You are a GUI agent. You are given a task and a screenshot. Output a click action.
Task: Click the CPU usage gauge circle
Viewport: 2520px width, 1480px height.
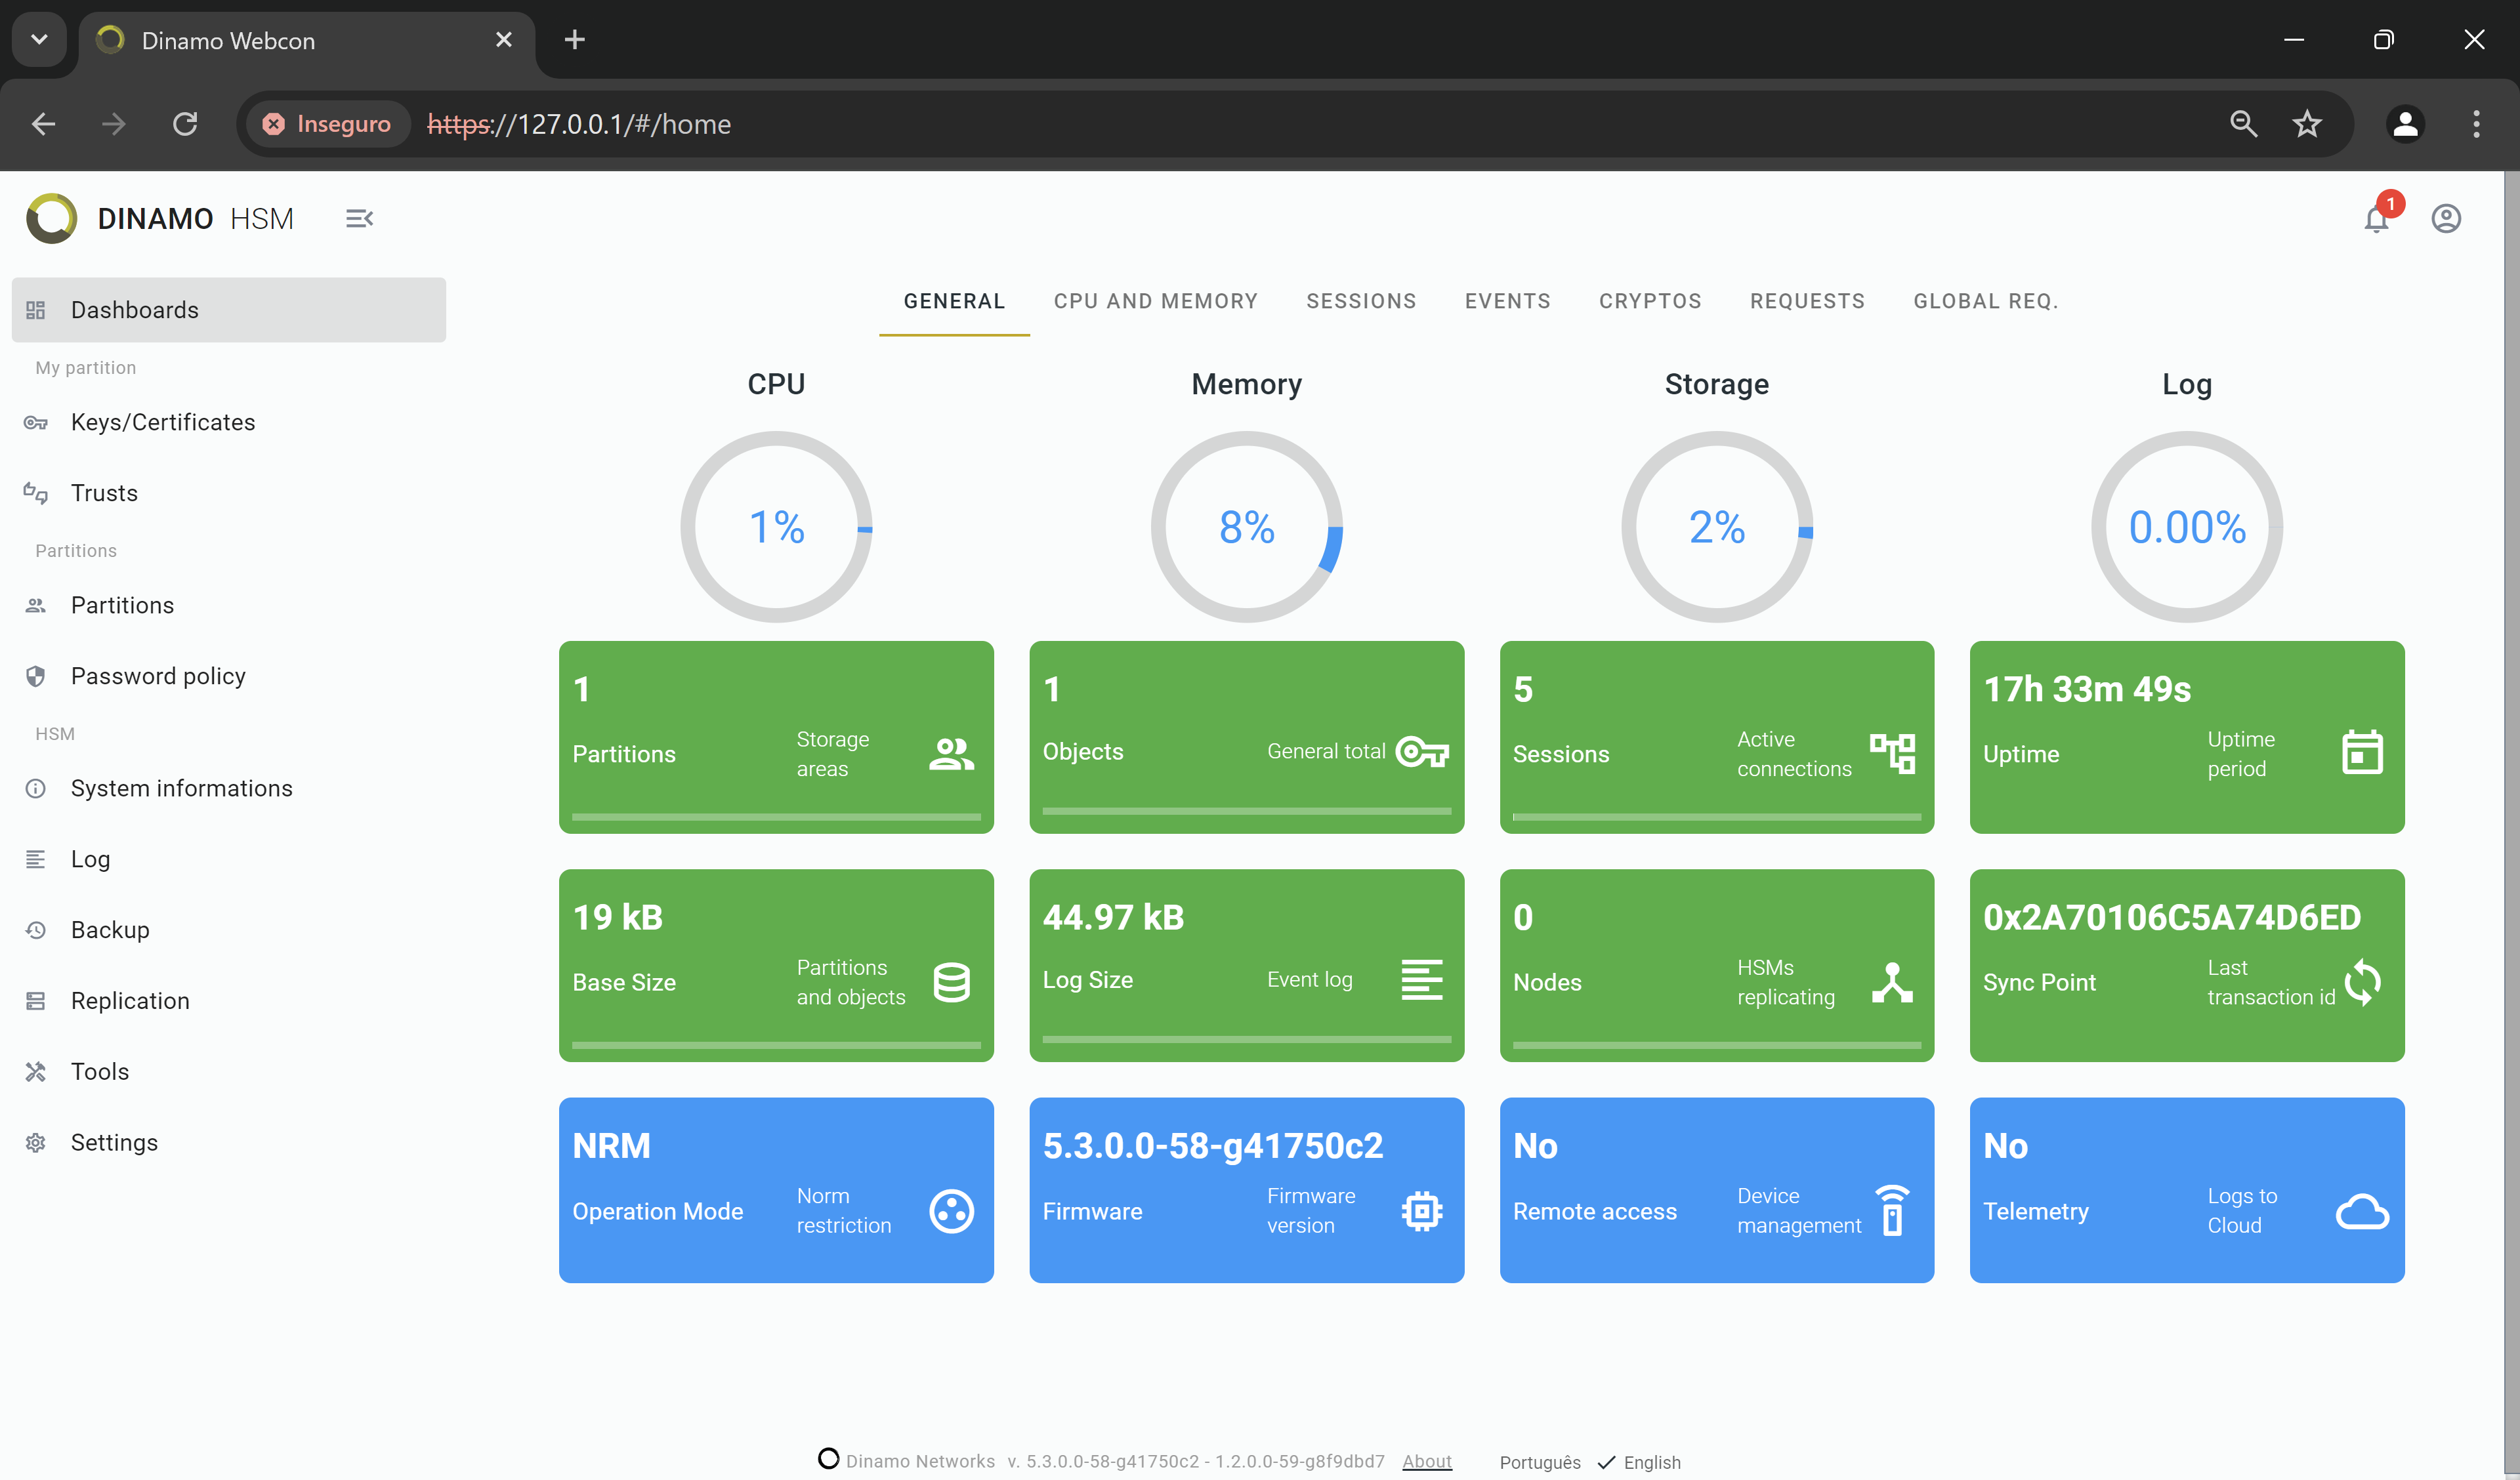point(776,525)
